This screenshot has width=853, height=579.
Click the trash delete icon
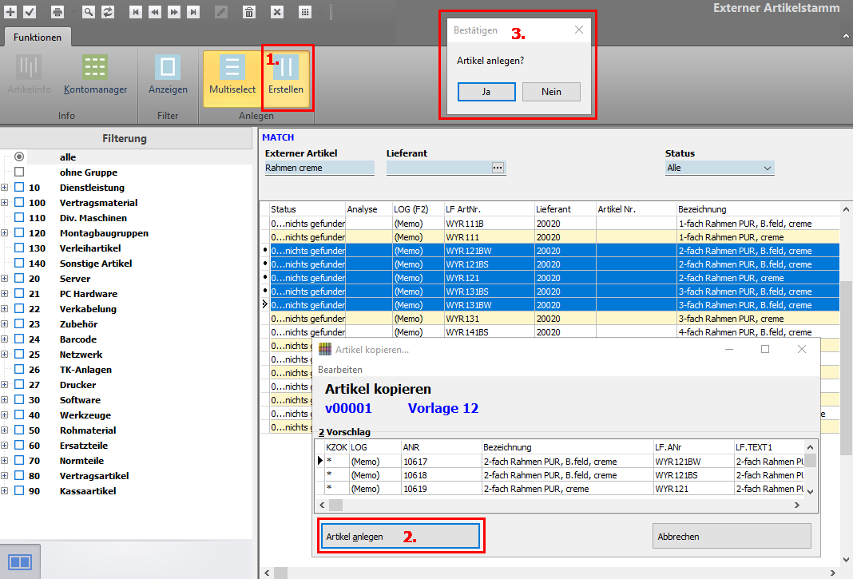point(249,12)
